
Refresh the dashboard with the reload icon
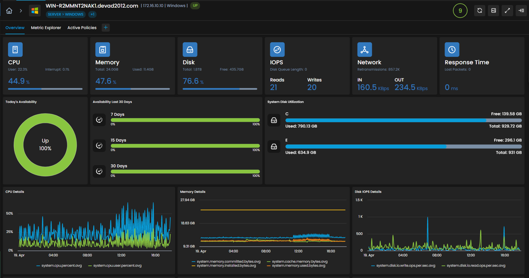[x=480, y=10]
